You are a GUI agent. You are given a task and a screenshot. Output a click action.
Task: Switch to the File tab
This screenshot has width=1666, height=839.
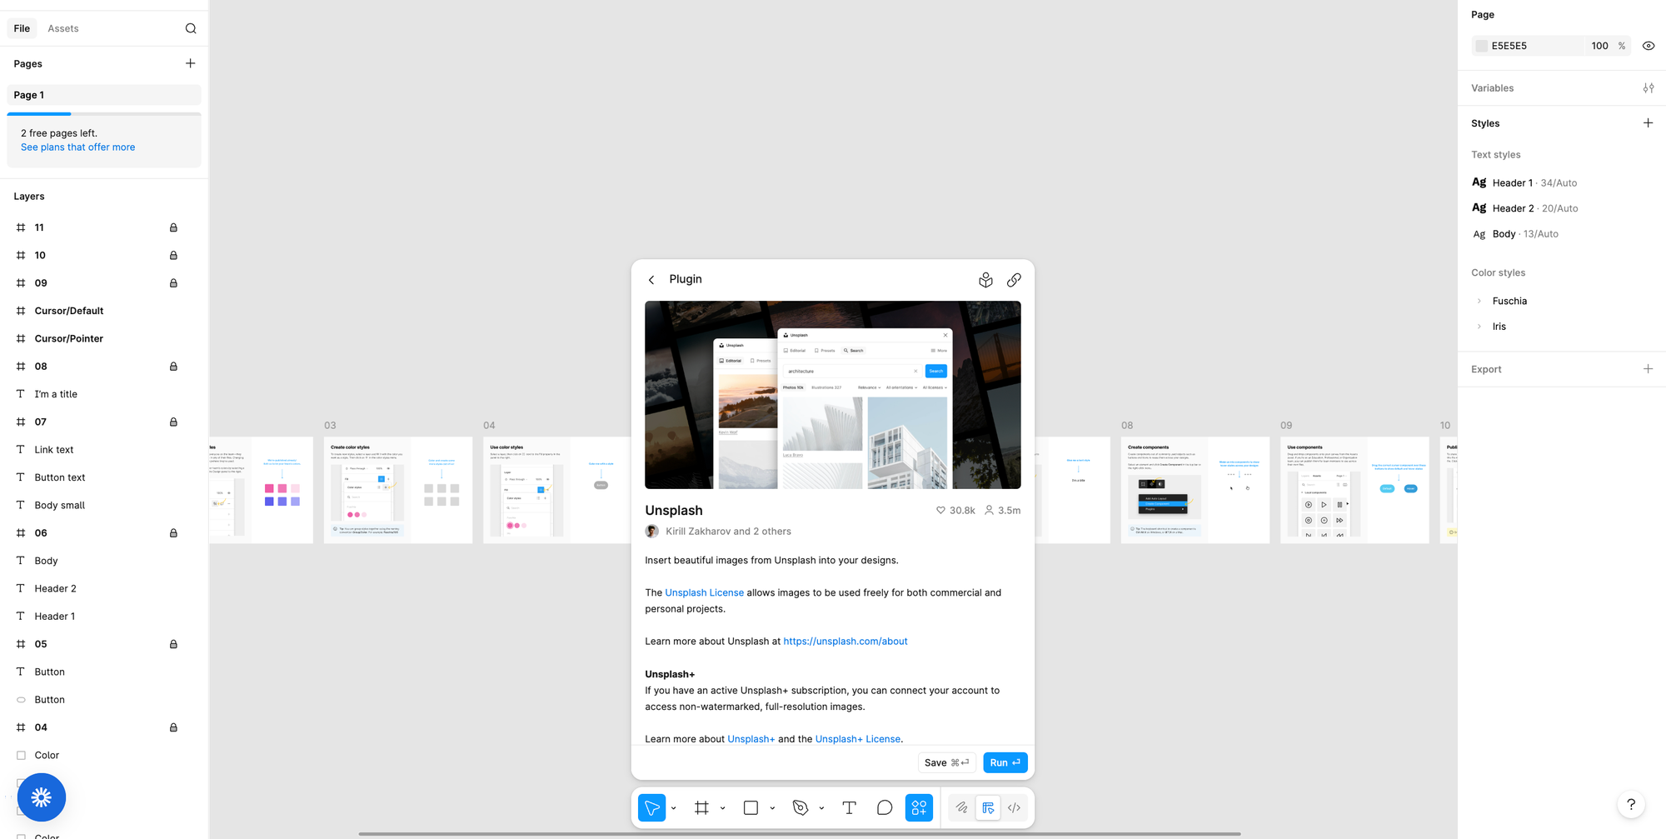[x=22, y=28]
